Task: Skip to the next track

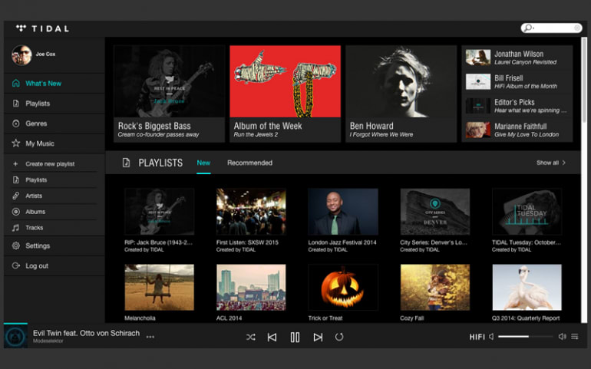Action: point(318,337)
